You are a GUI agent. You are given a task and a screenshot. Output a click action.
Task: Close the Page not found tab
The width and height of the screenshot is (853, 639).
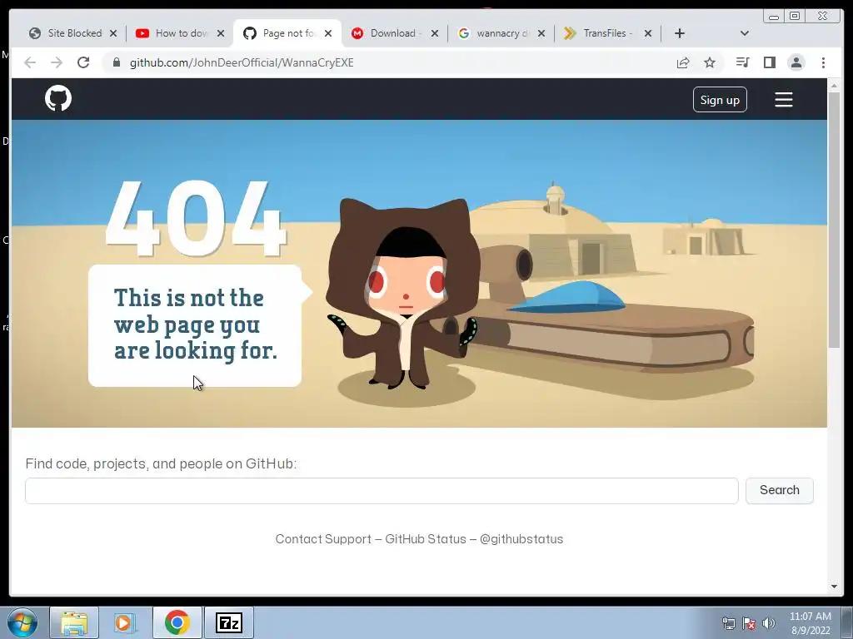tap(328, 33)
